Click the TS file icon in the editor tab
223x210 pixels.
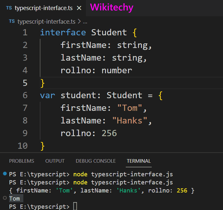[9, 8]
